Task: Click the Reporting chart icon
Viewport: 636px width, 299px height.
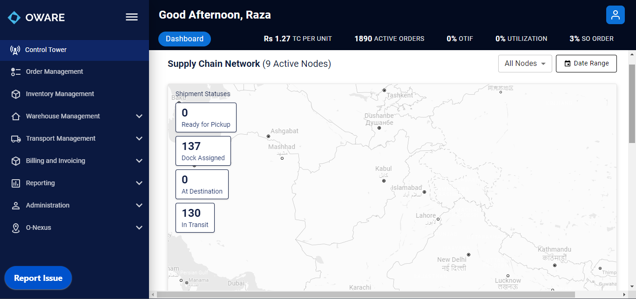Action: [x=16, y=183]
